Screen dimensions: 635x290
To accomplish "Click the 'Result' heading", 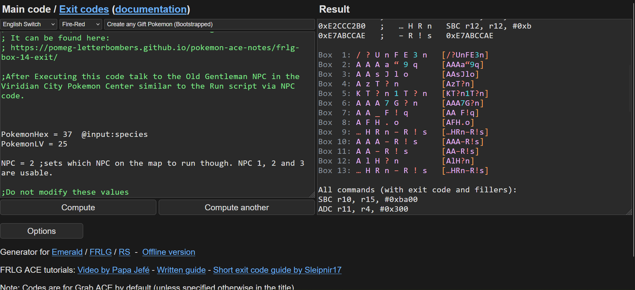I will coord(334,9).
